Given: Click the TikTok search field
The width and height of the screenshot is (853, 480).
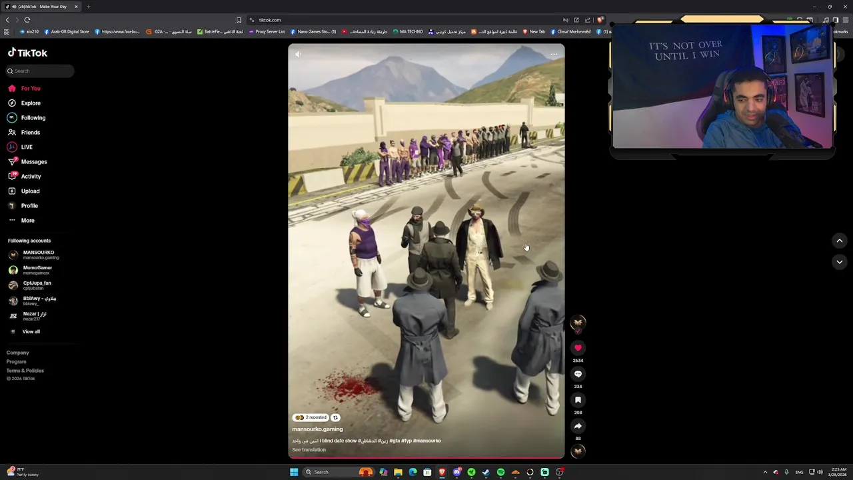Looking at the screenshot, I should coord(40,71).
